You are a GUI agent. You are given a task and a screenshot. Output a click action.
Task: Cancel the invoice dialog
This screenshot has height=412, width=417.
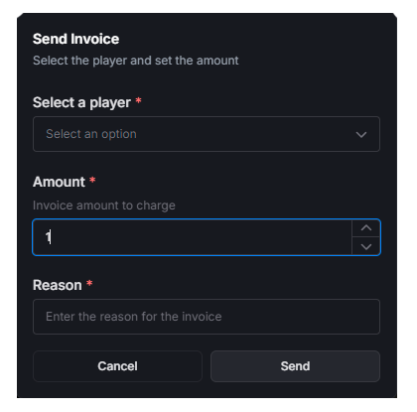tap(117, 366)
